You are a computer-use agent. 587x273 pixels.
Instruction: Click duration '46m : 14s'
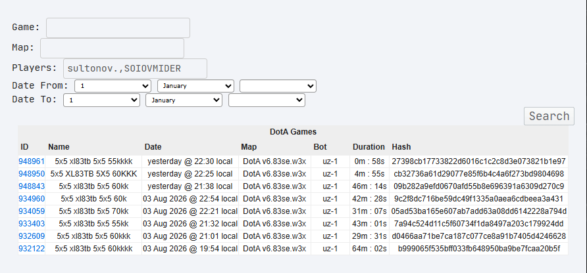click(x=369, y=186)
